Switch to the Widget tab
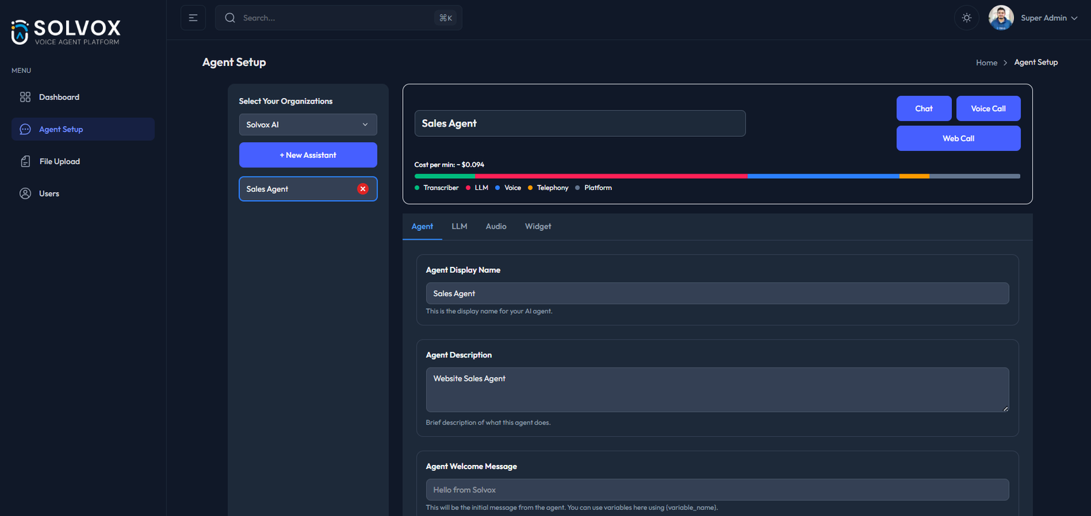Image resolution: width=1091 pixels, height=516 pixels. pyautogui.click(x=538, y=227)
